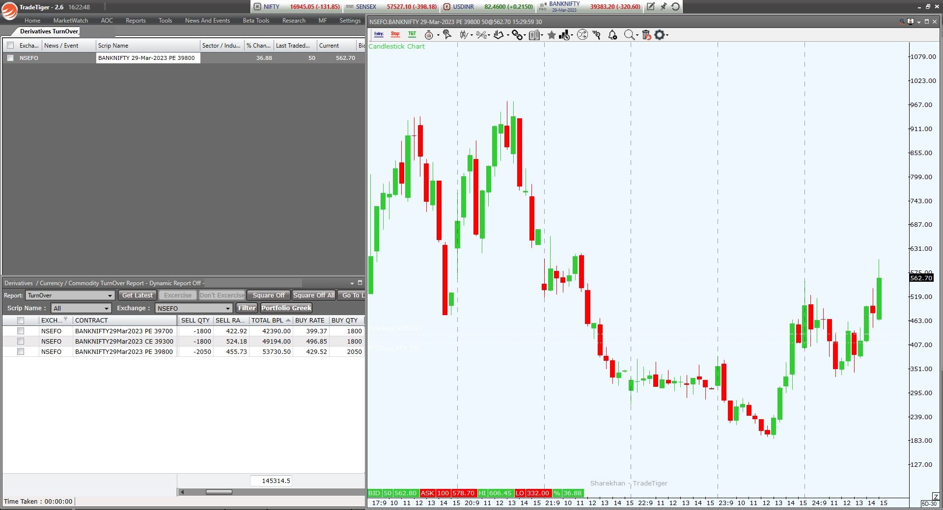Viewport: 943px width, 510px height.
Task: Select the cursor pointer tool
Action: (447, 34)
